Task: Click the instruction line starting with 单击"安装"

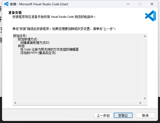Action: click(64, 29)
